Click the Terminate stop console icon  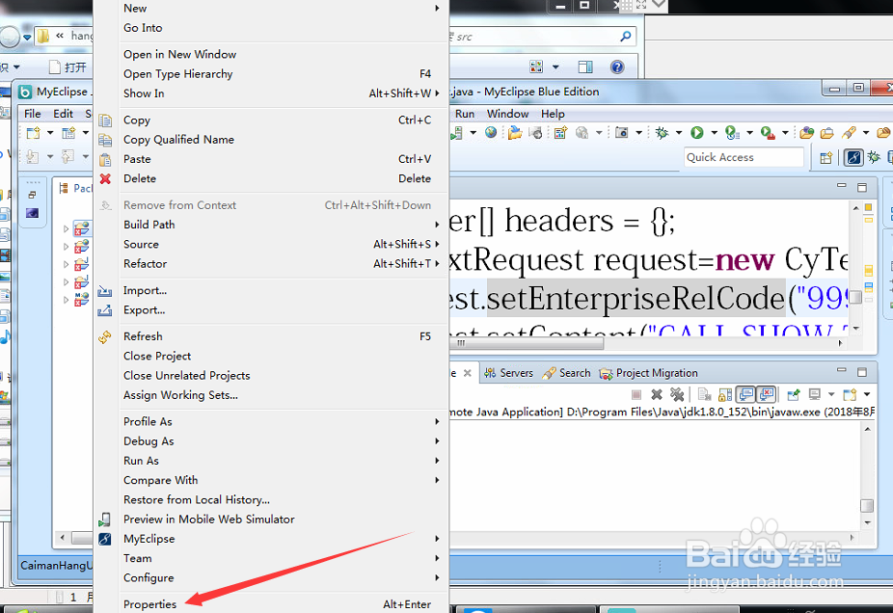coord(636,394)
